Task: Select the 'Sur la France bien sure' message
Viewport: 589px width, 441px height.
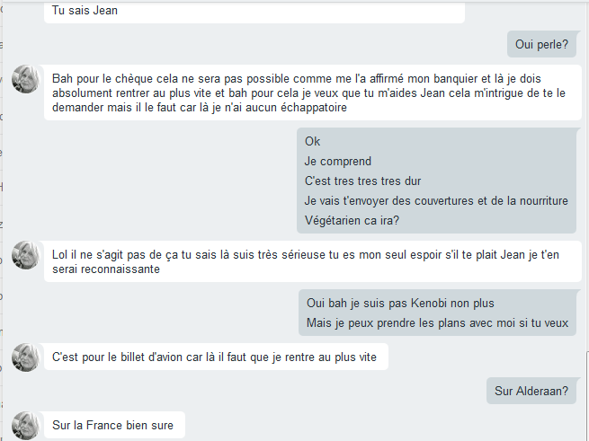Action: [x=114, y=425]
